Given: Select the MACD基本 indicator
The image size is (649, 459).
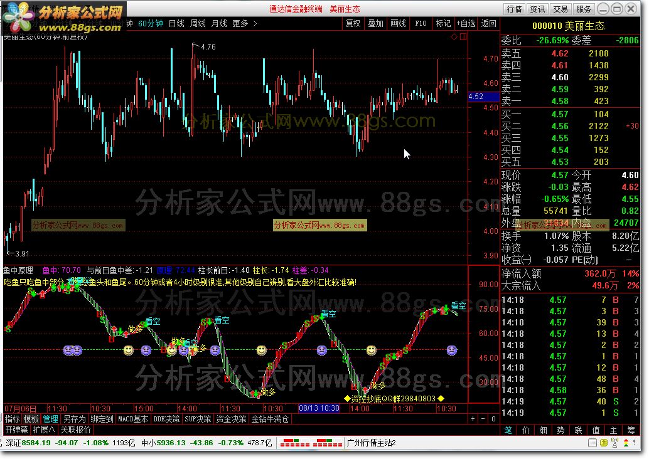Looking at the screenshot, I should [133, 419].
